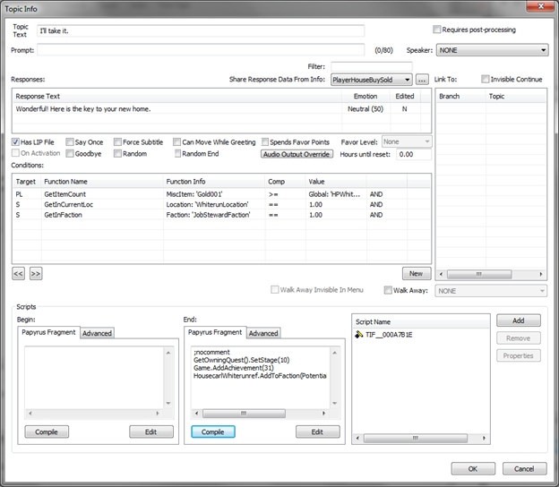Switch to Advanced tab under Begin
Viewport: 559px width, 487px height.
point(97,333)
